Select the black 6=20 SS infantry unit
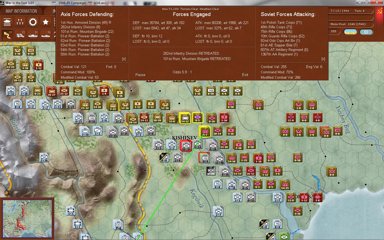This screenshot has height=240, width=384. 211,171
